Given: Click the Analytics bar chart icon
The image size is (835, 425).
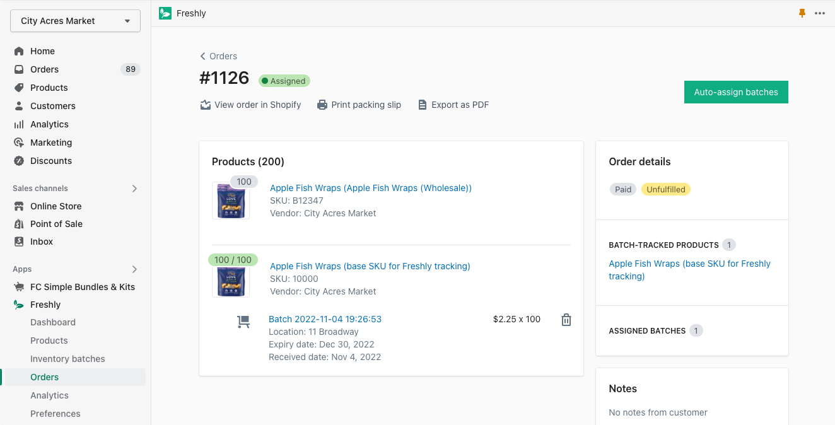Looking at the screenshot, I should click(19, 124).
